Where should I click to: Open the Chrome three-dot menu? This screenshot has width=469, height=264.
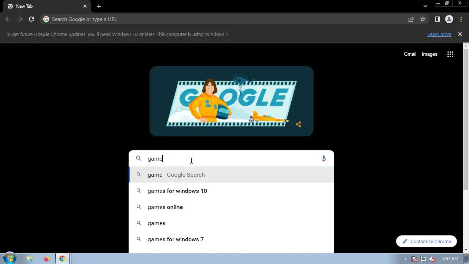461,19
